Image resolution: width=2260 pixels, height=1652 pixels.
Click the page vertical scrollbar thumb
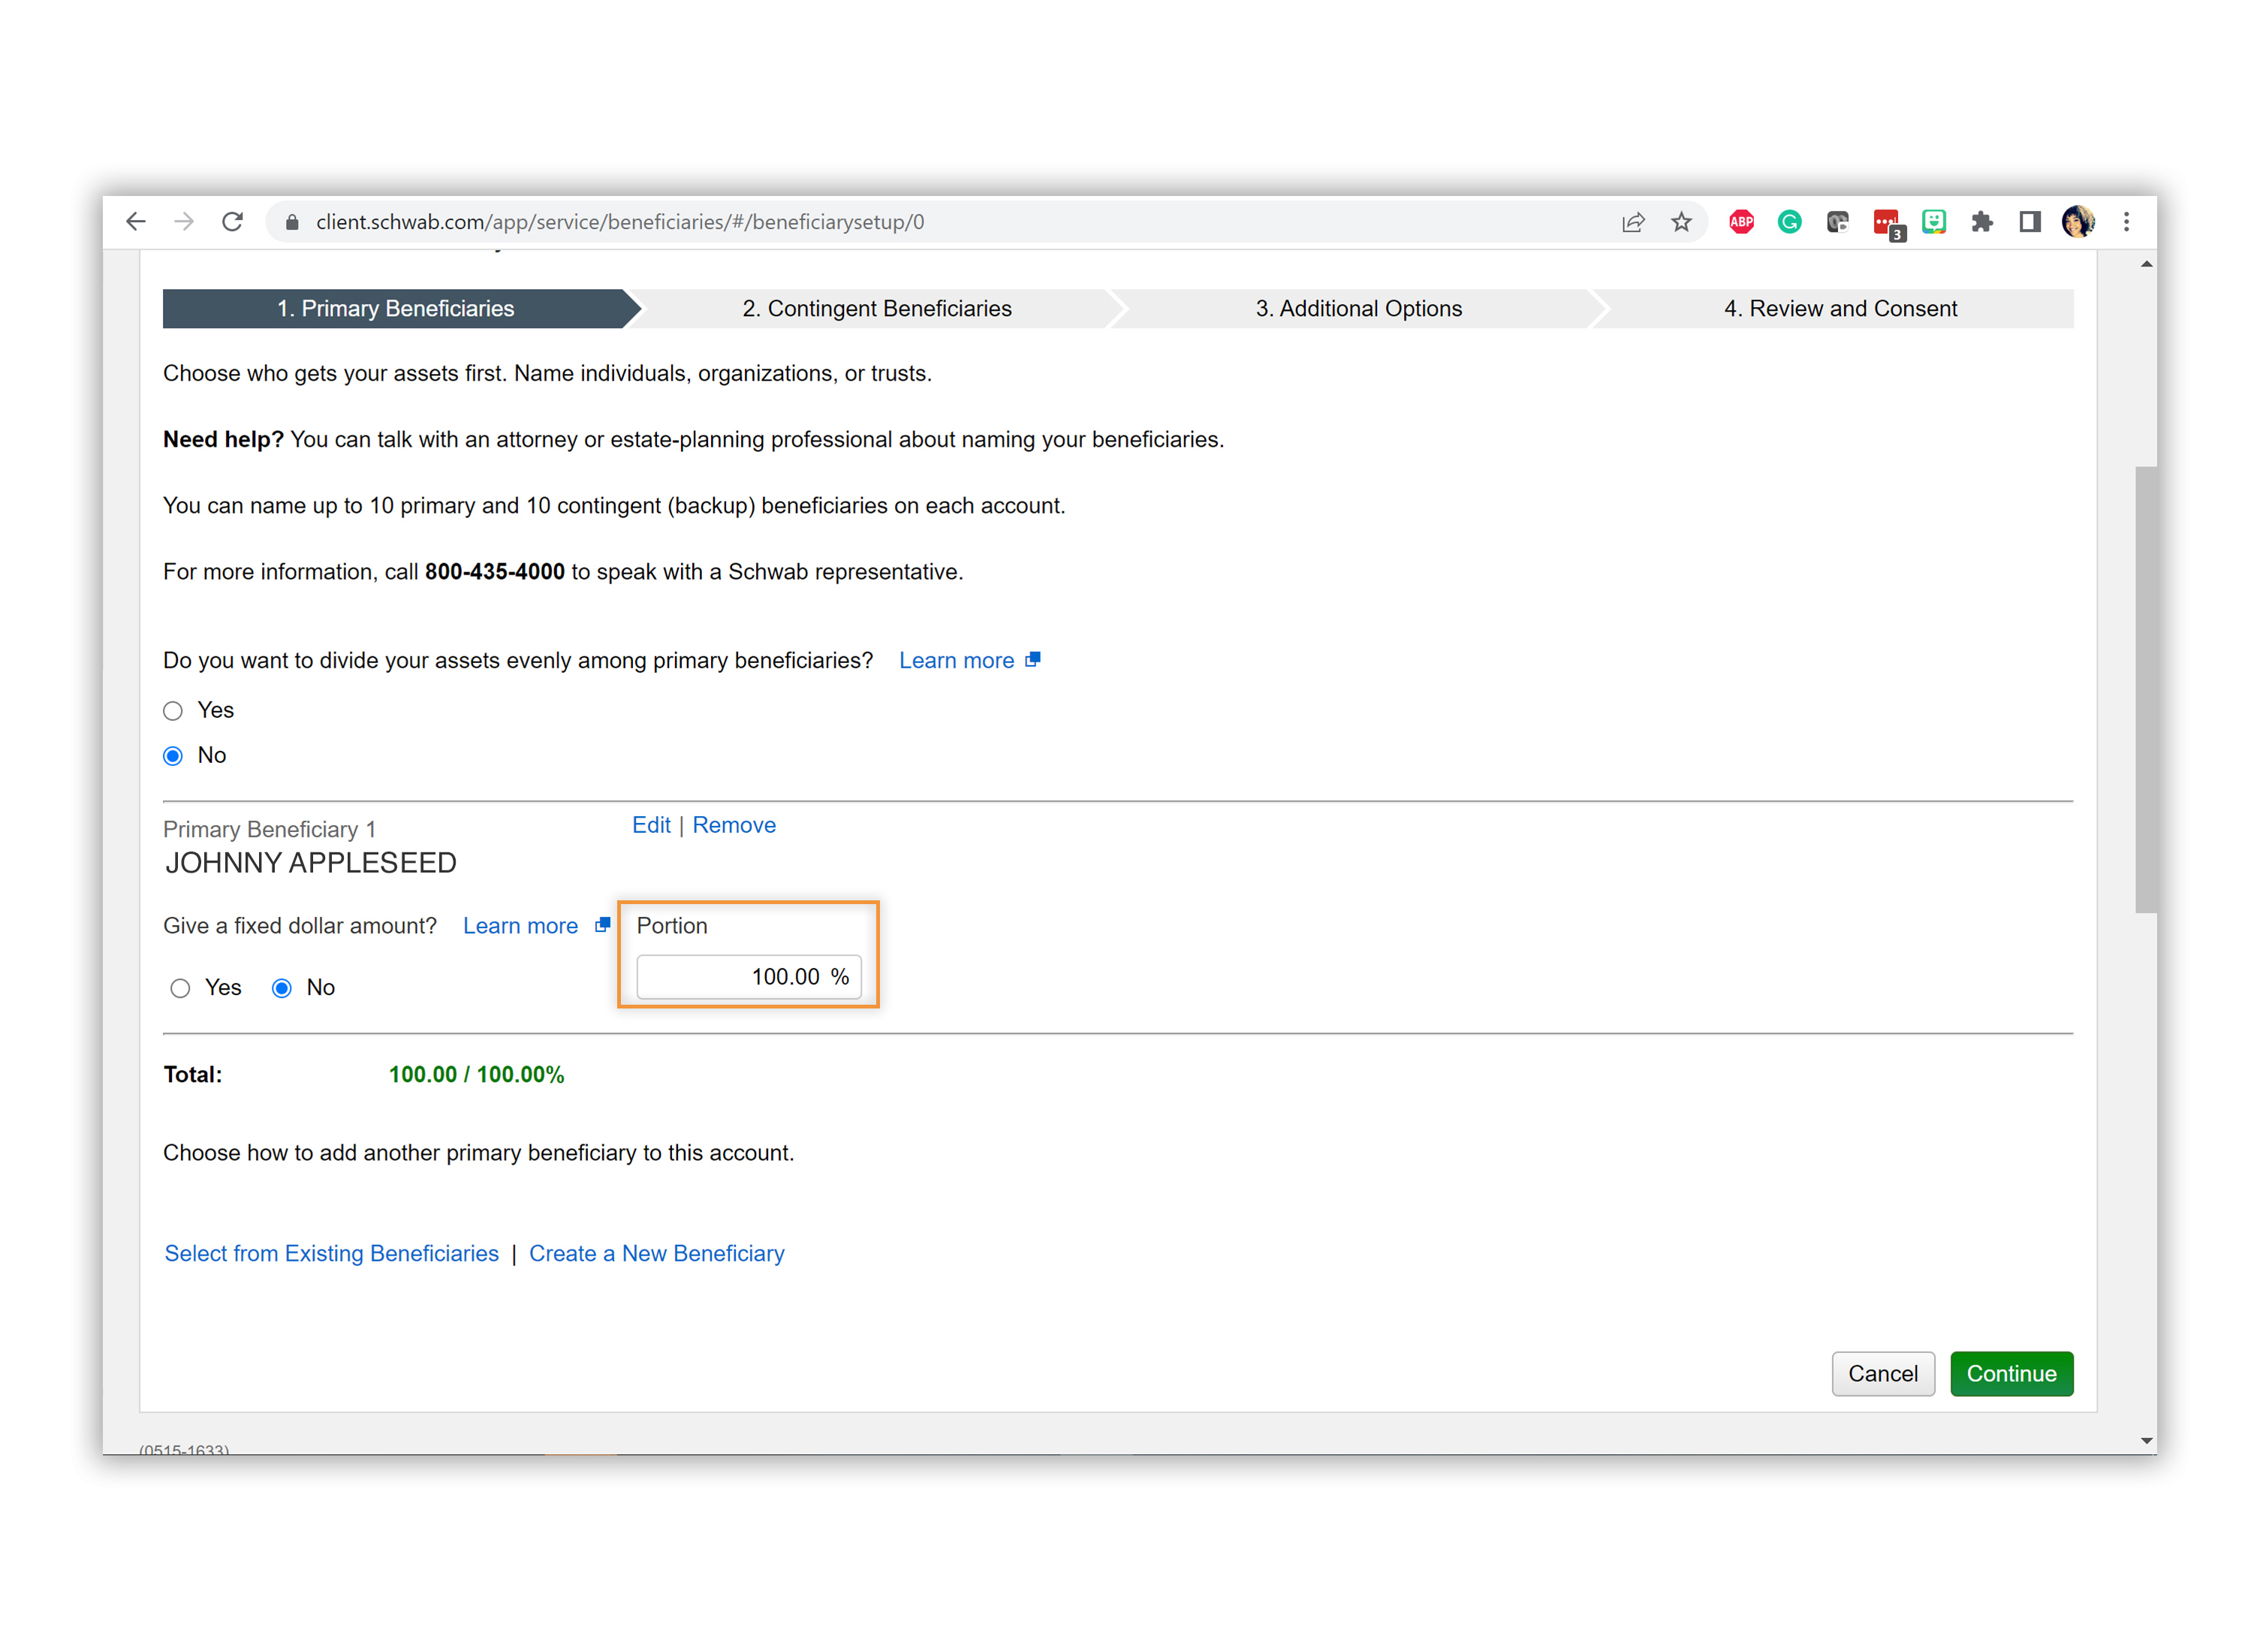(2145, 690)
